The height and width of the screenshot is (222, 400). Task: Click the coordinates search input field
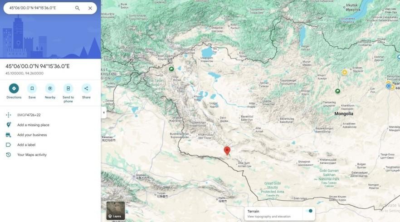[x=39, y=8]
